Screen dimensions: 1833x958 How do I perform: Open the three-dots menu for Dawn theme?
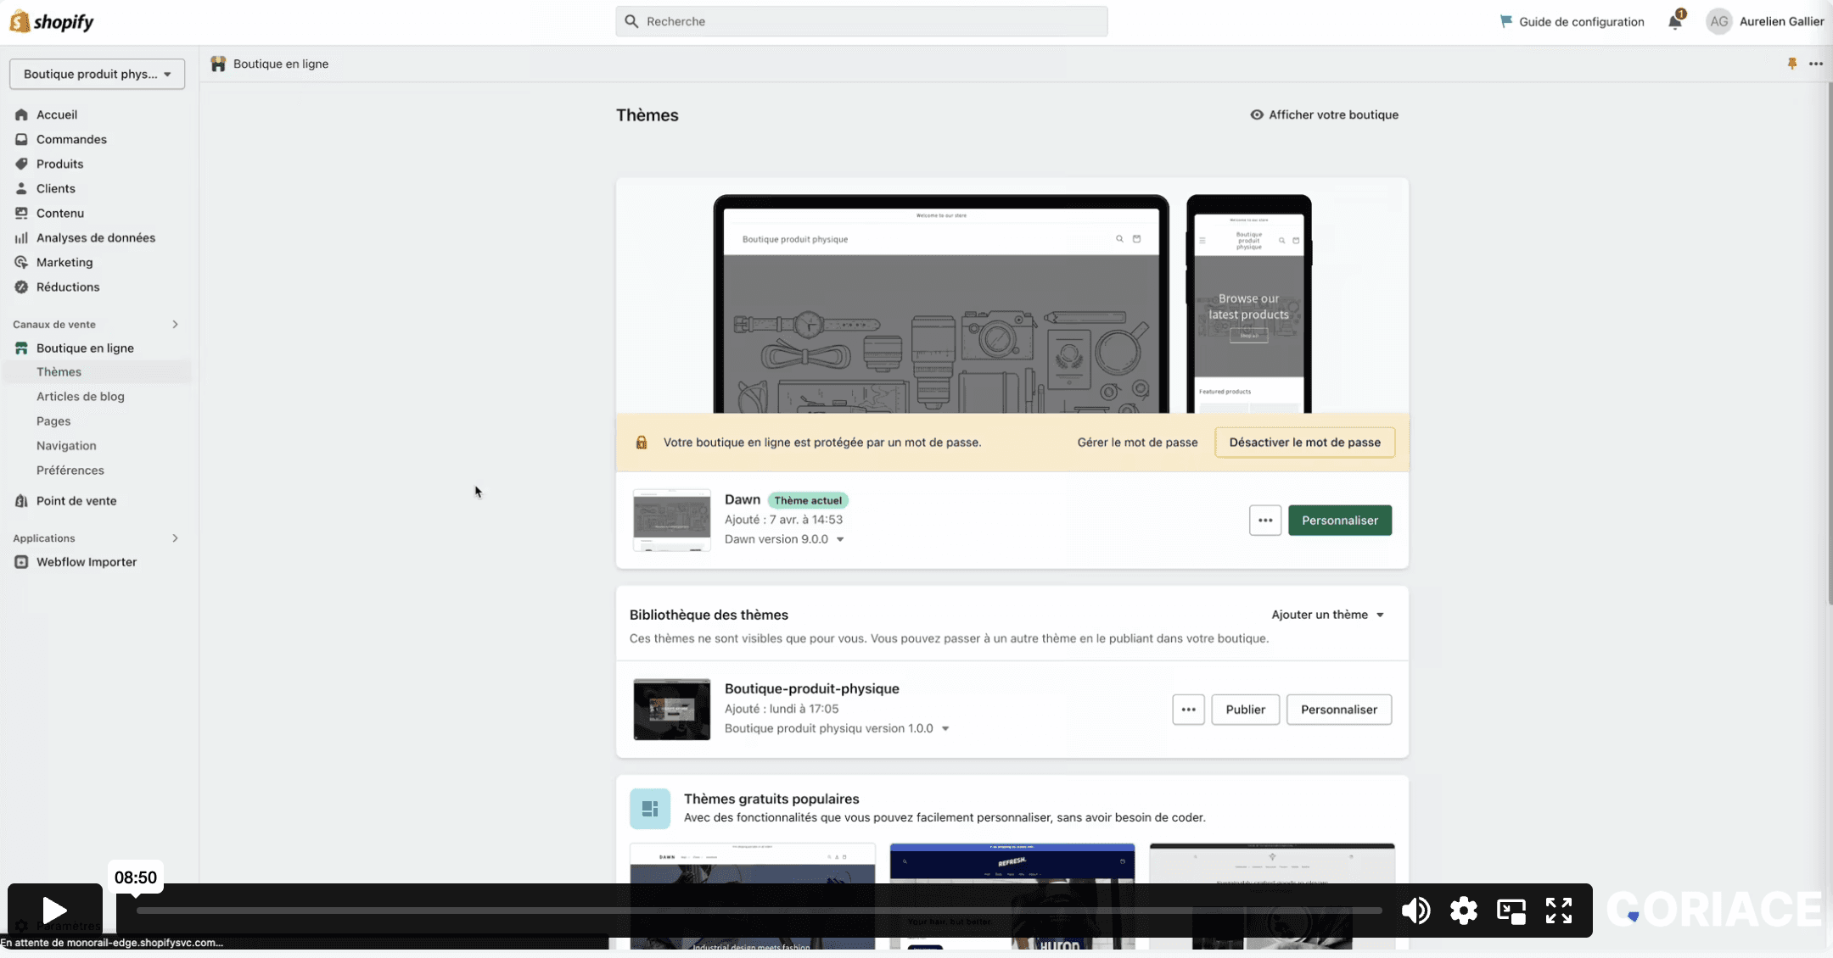(1264, 521)
